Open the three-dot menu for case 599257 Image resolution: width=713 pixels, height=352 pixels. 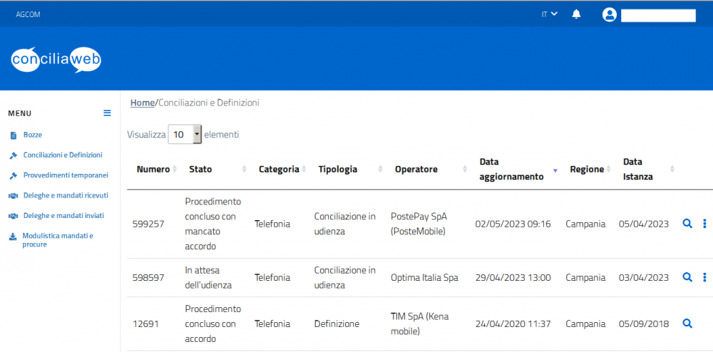pos(704,224)
